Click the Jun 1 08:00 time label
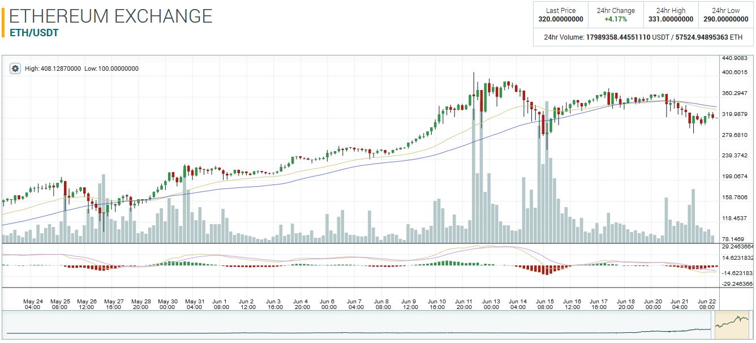This screenshot has height=343, width=756. (x=221, y=304)
